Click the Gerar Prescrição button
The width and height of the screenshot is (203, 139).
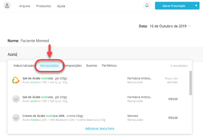pyautogui.click(x=174, y=6)
